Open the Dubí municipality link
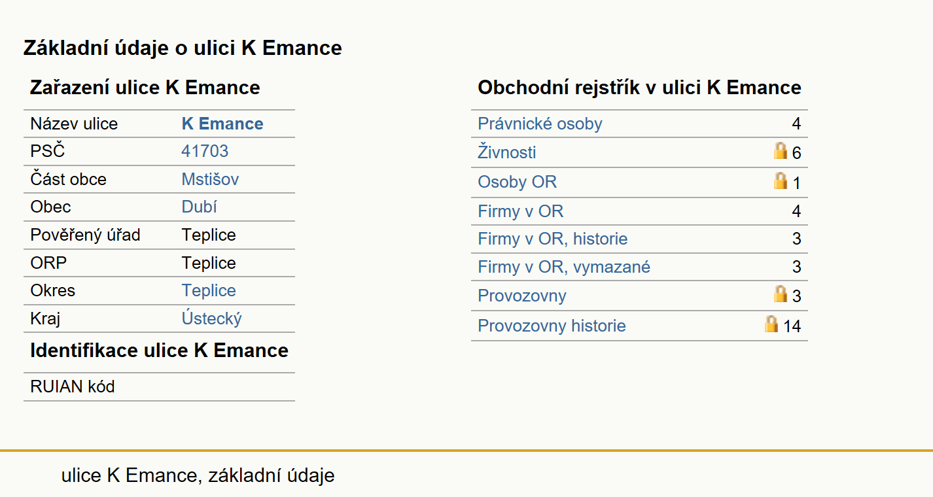This screenshot has height=497, width=933. [199, 207]
